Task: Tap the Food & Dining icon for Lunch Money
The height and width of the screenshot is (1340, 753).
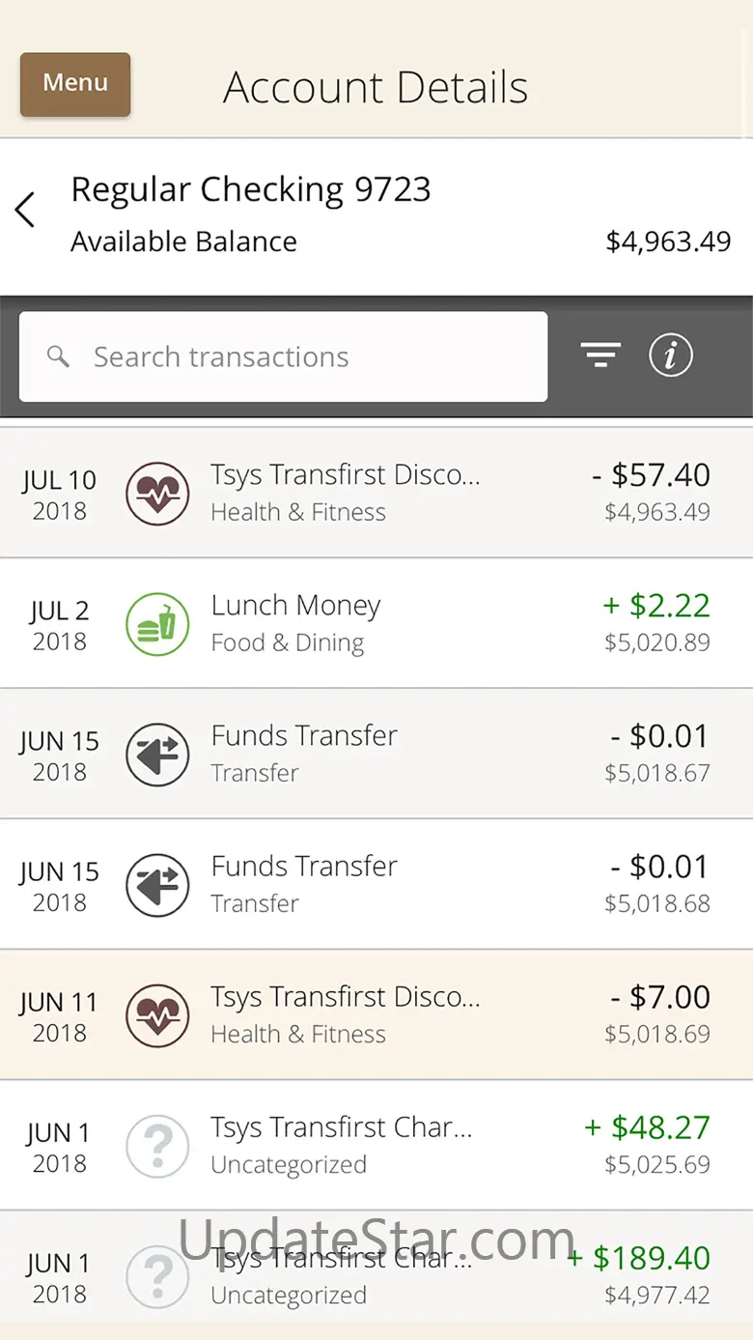Action: click(x=157, y=623)
